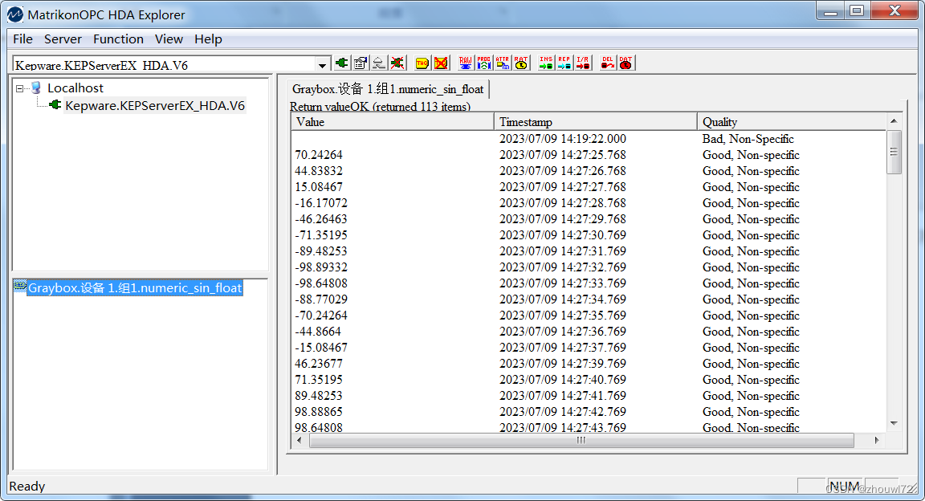Select value -44.8664 cell
Screen dimensions: 925x501
tap(318, 331)
